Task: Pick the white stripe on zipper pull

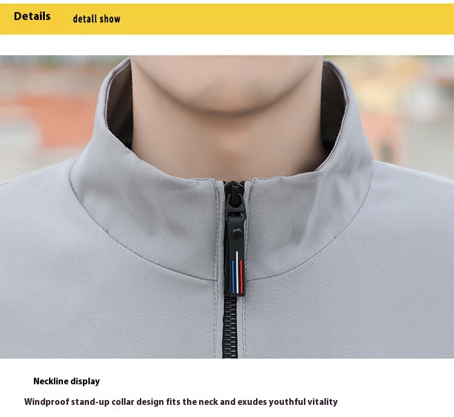Action: 237,272
